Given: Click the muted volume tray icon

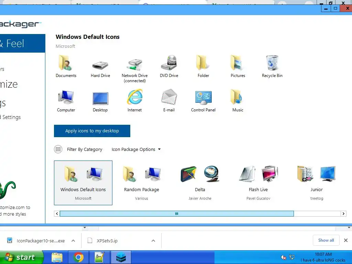Looking at the screenshot, I should pyautogui.click(x=284, y=257).
